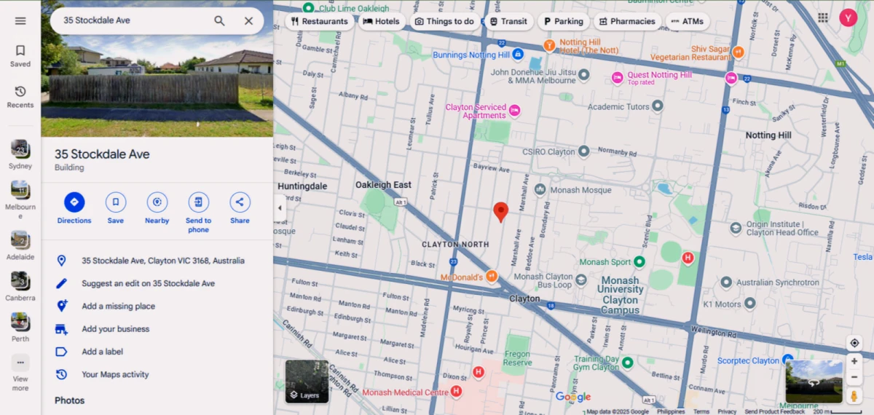This screenshot has height=415, width=874.
Task: Select Bunnings Notting Hill marker
Action: (518, 54)
